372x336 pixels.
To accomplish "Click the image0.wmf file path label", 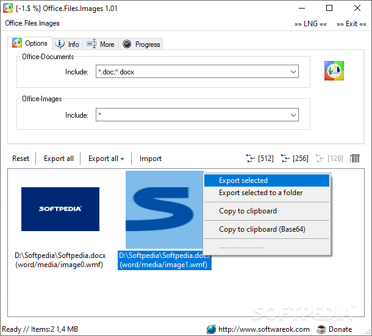I will 60,260.
